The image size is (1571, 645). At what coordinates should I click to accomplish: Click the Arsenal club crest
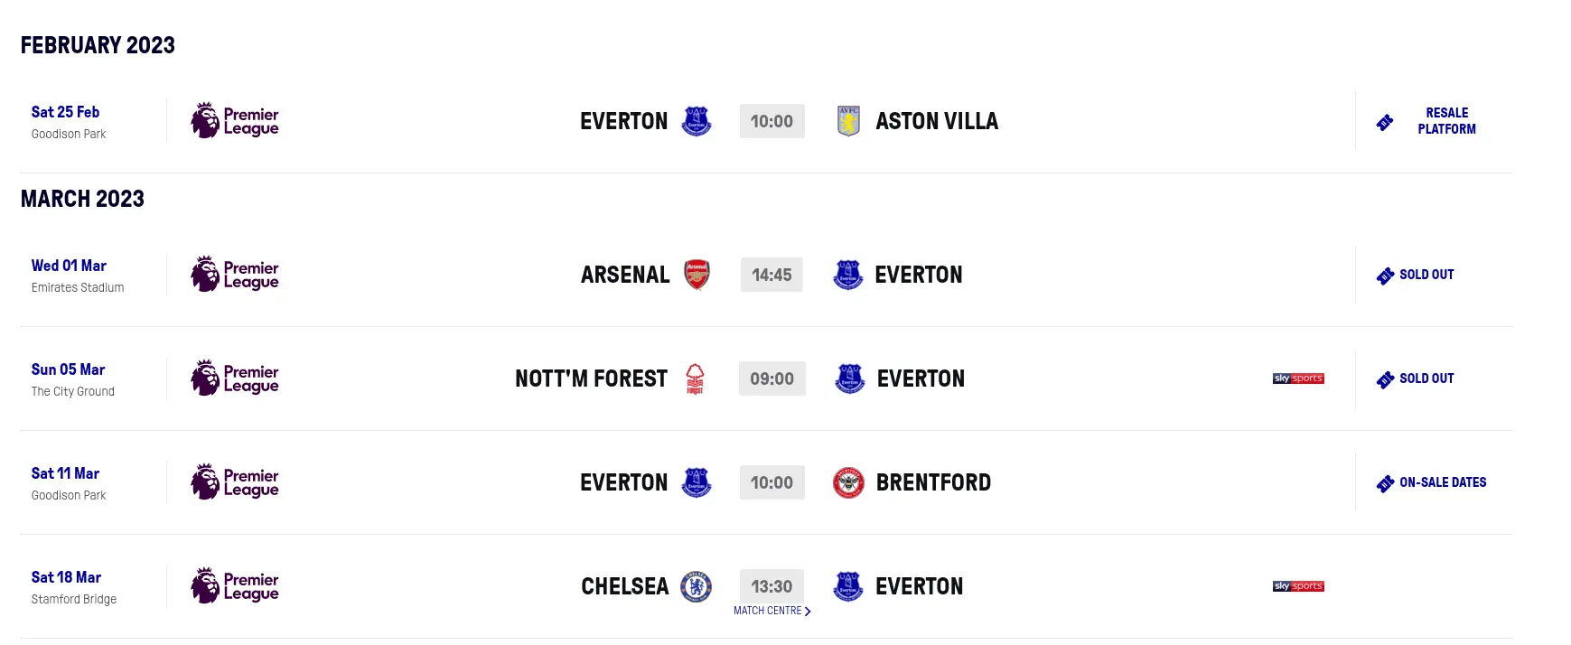(697, 275)
